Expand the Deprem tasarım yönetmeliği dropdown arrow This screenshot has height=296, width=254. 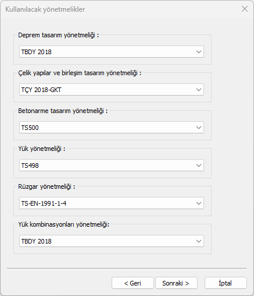point(199,52)
